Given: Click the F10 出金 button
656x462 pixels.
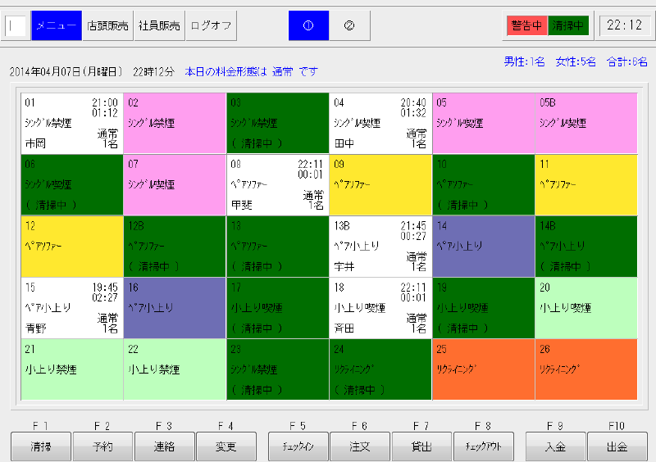Looking at the screenshot, I should pos(617,447).
